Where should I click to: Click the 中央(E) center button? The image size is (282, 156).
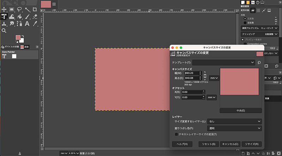click(241, 111)
